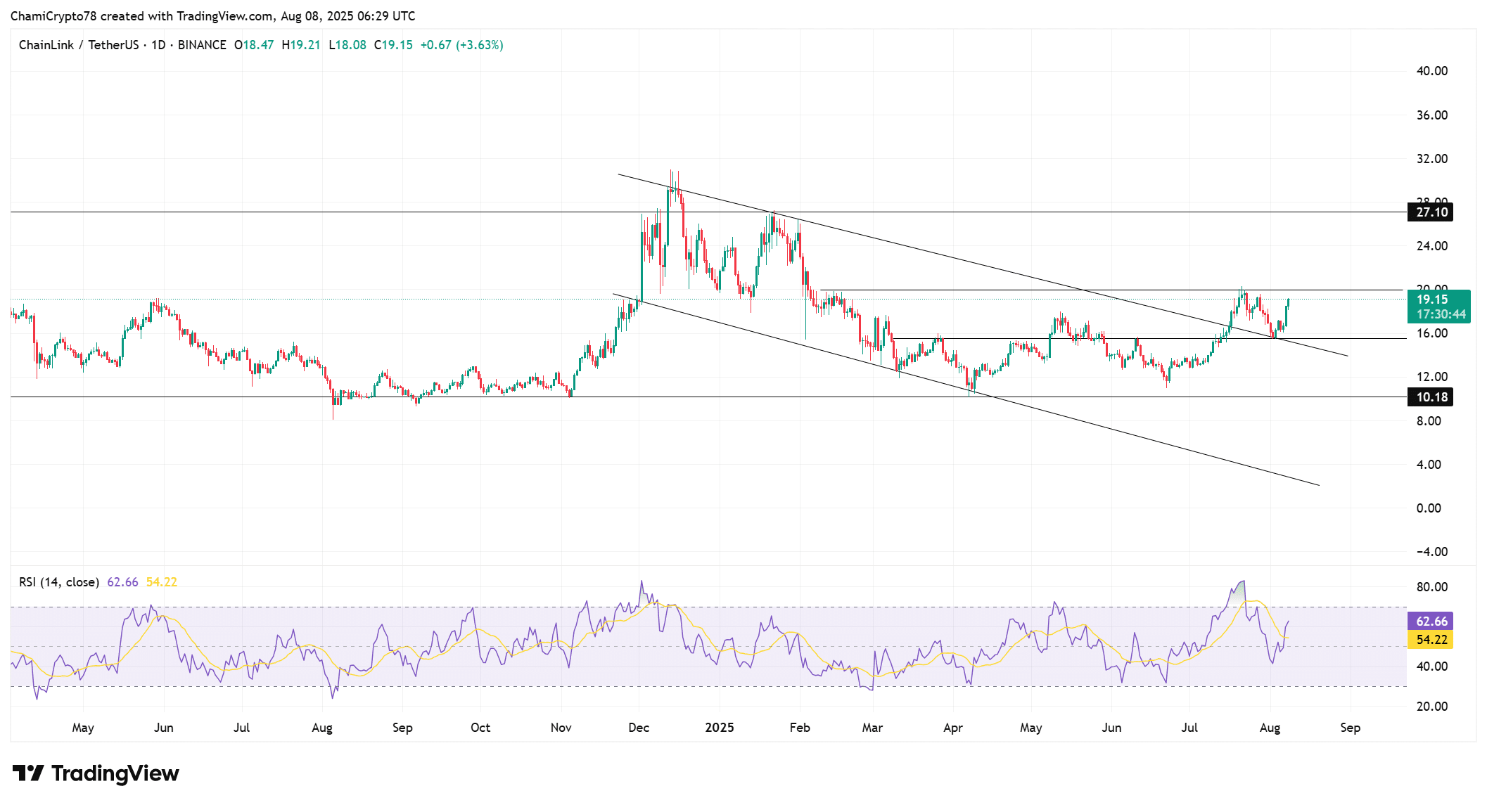Screen dimensions: 1487x805
Task: Click the 10.18 support price label
Action: pyautogui.click(x=1431, y=398)
